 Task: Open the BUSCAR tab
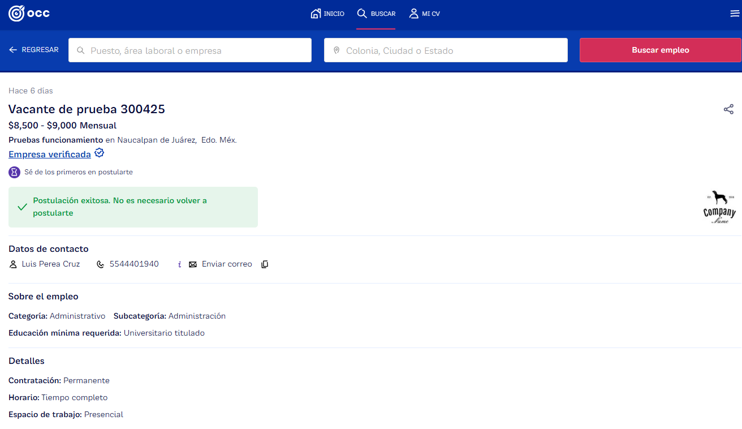click(x=376, y=14)
